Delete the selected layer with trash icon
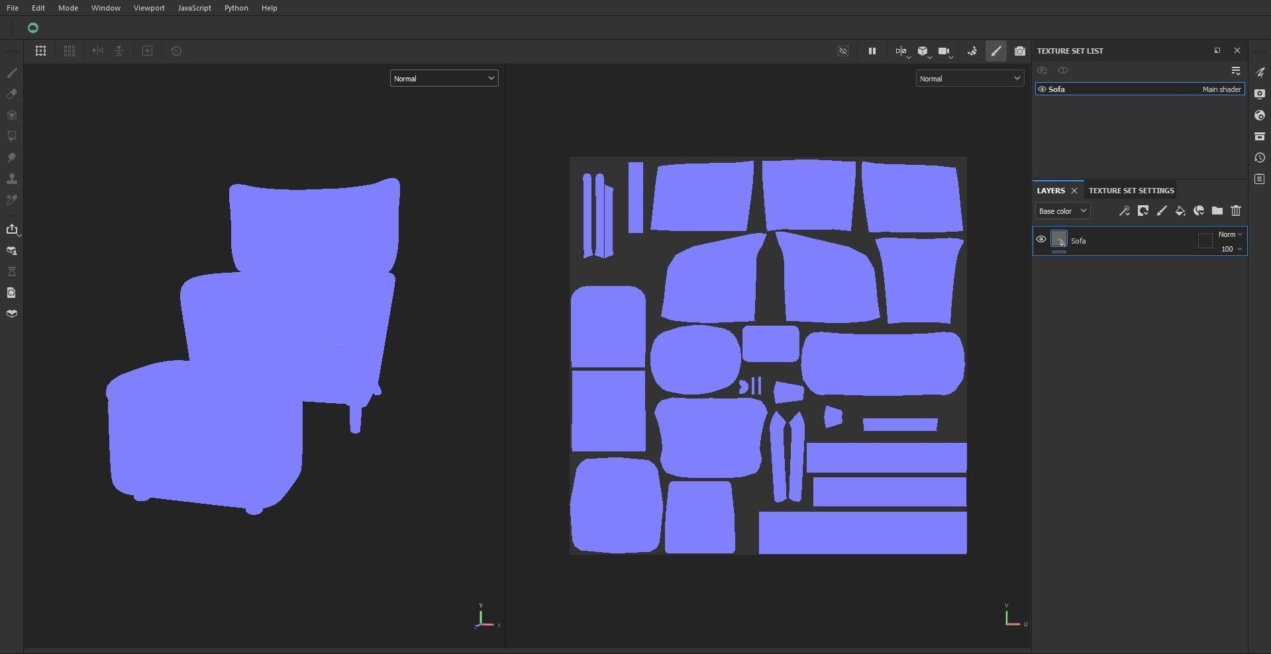 click(x=1236, y=211)
